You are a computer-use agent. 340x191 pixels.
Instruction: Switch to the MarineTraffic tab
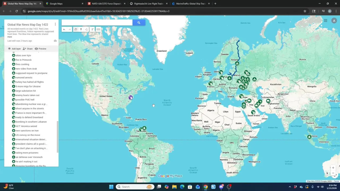point(191,4)
